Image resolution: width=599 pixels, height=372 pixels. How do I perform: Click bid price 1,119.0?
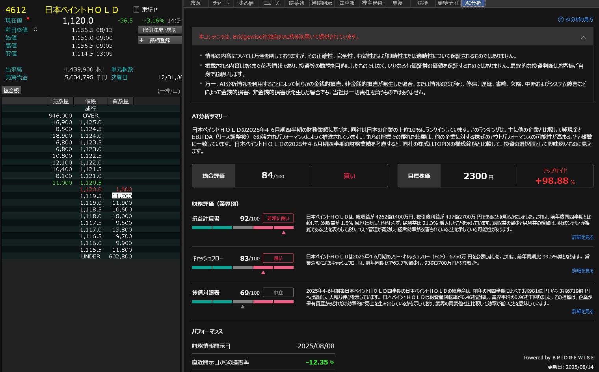point(91,203)
